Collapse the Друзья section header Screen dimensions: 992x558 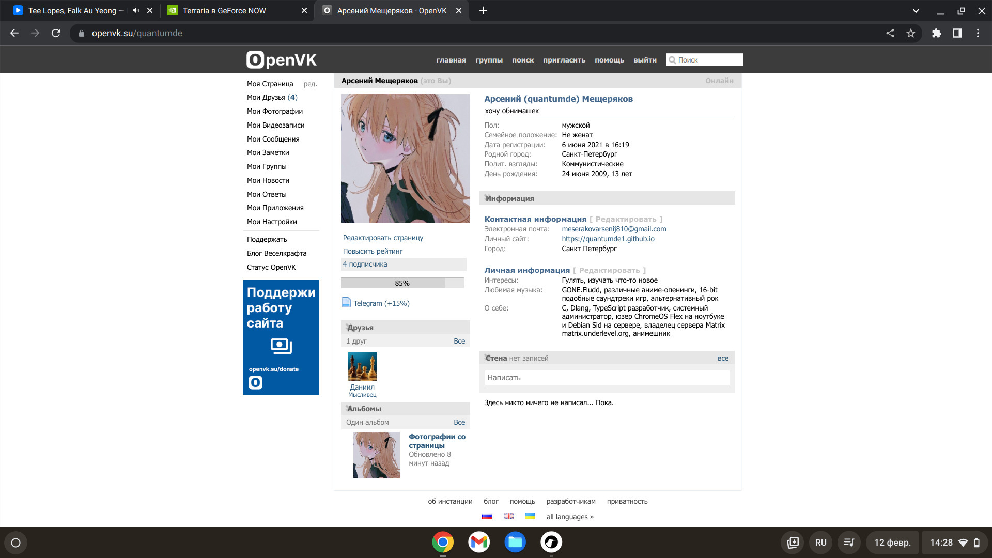coord(360,328)
